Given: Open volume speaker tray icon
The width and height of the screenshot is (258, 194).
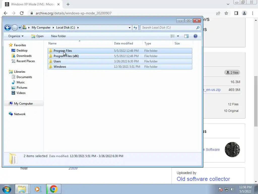Looking at the screenshot, I should coord(233,189).
